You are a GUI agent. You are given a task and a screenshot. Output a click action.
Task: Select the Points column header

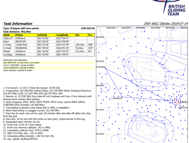tap(19, 35)
